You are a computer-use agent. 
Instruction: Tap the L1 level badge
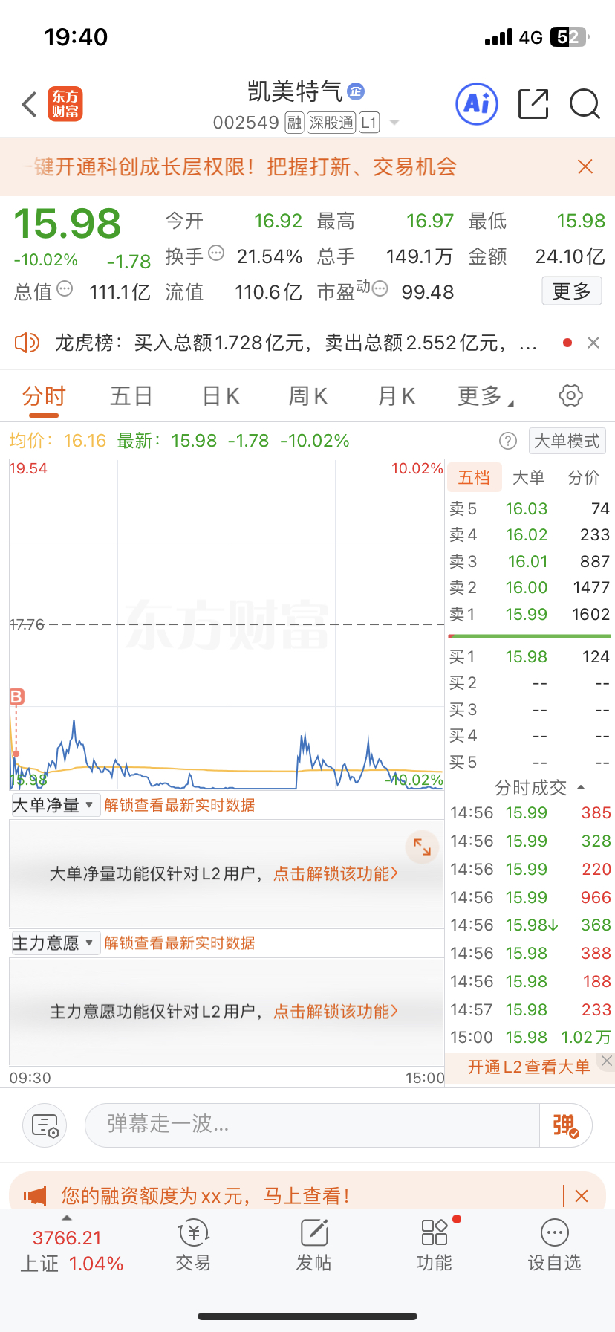369,123
